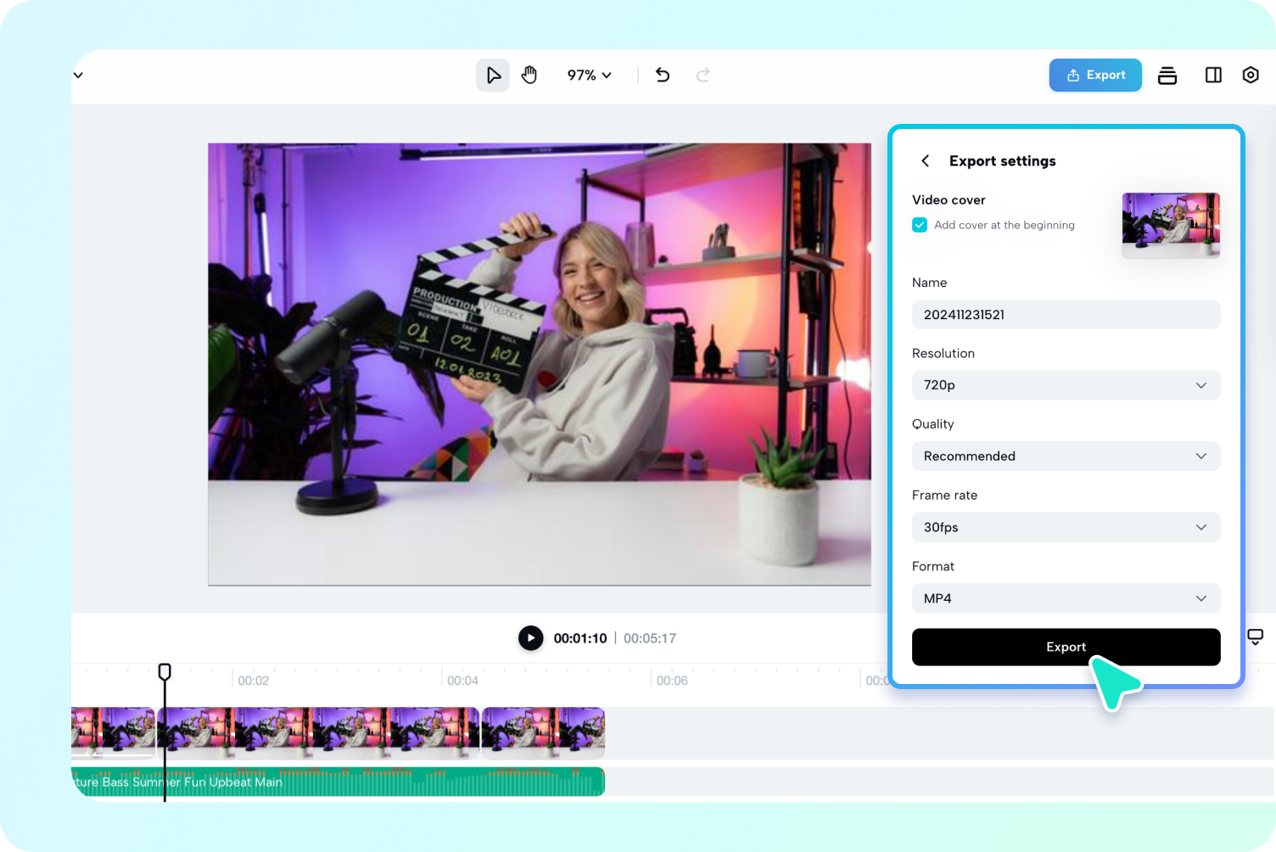
Task: Open fullscreen preview via monitor icon
Action: coord(1256,636)
